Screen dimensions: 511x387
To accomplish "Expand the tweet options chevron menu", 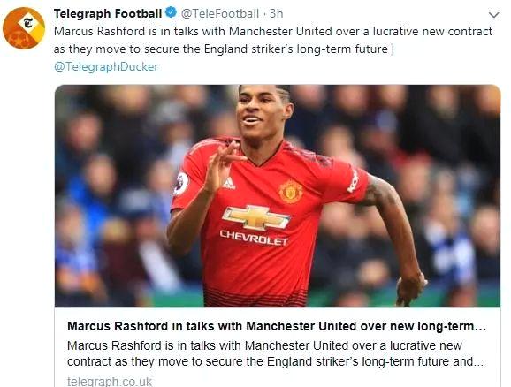I will [x=493, y=15].
